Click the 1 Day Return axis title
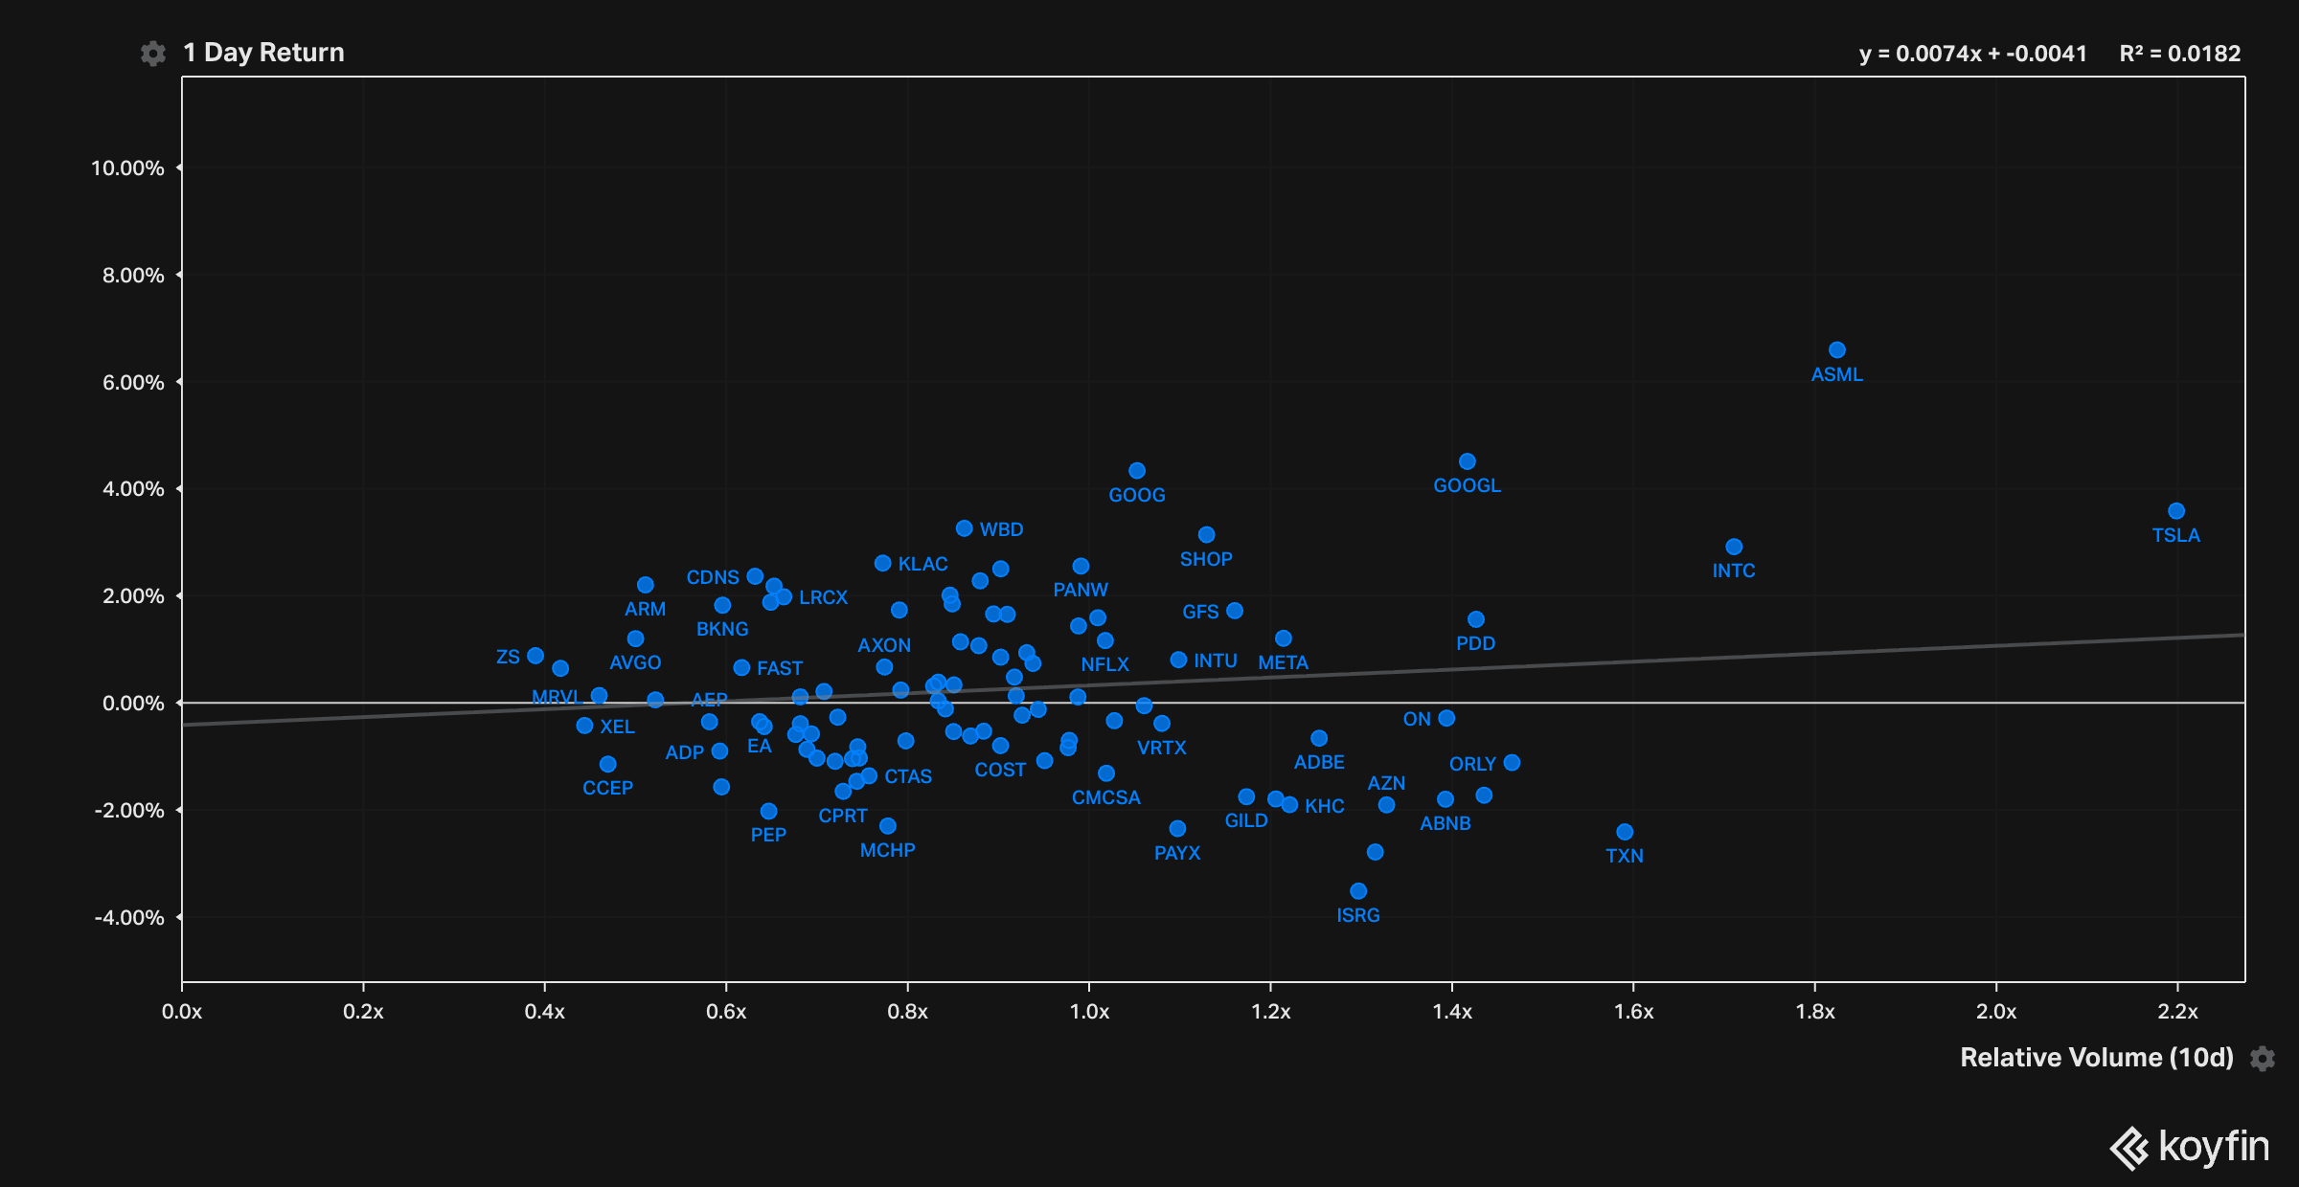The image size is (2299, 1187). (263, 53)
